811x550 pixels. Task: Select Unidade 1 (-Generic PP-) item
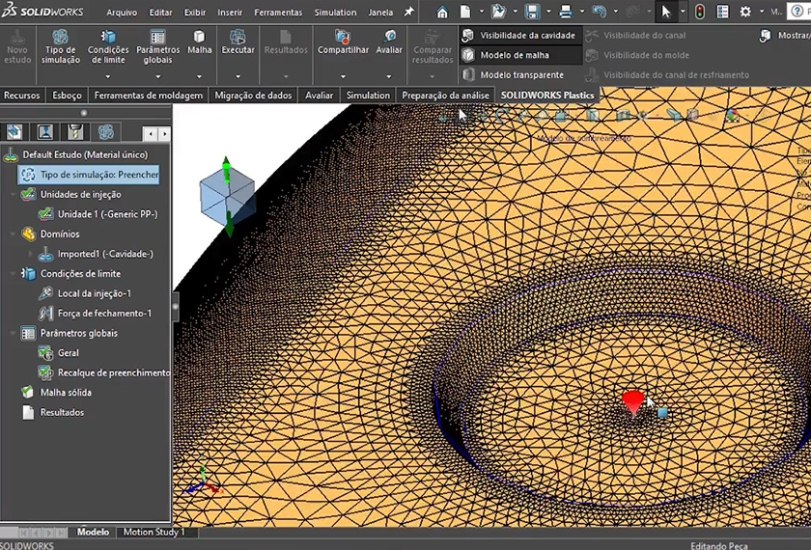point(98,214)
